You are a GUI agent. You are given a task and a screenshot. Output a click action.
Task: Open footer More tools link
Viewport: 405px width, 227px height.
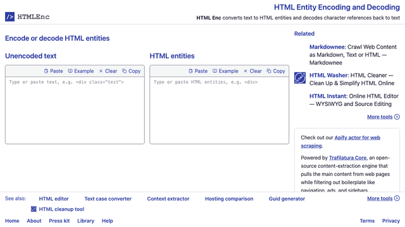pos(380,199)
